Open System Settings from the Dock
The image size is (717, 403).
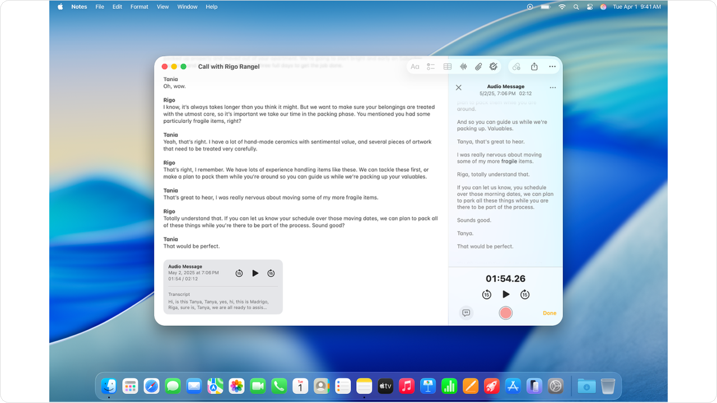tap(556, 386)
